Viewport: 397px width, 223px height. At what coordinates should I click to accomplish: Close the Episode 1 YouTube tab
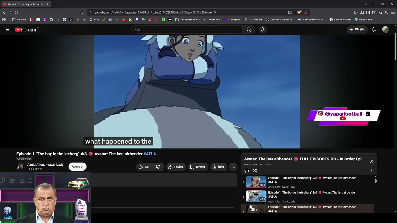[x=47, y=4]
